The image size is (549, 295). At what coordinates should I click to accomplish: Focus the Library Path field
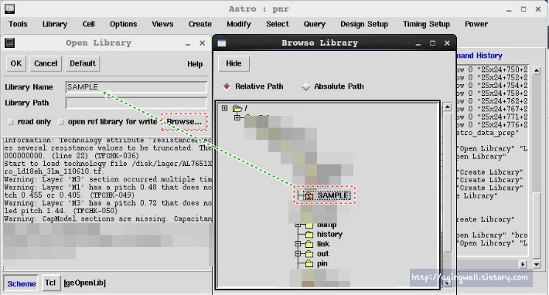136,103
